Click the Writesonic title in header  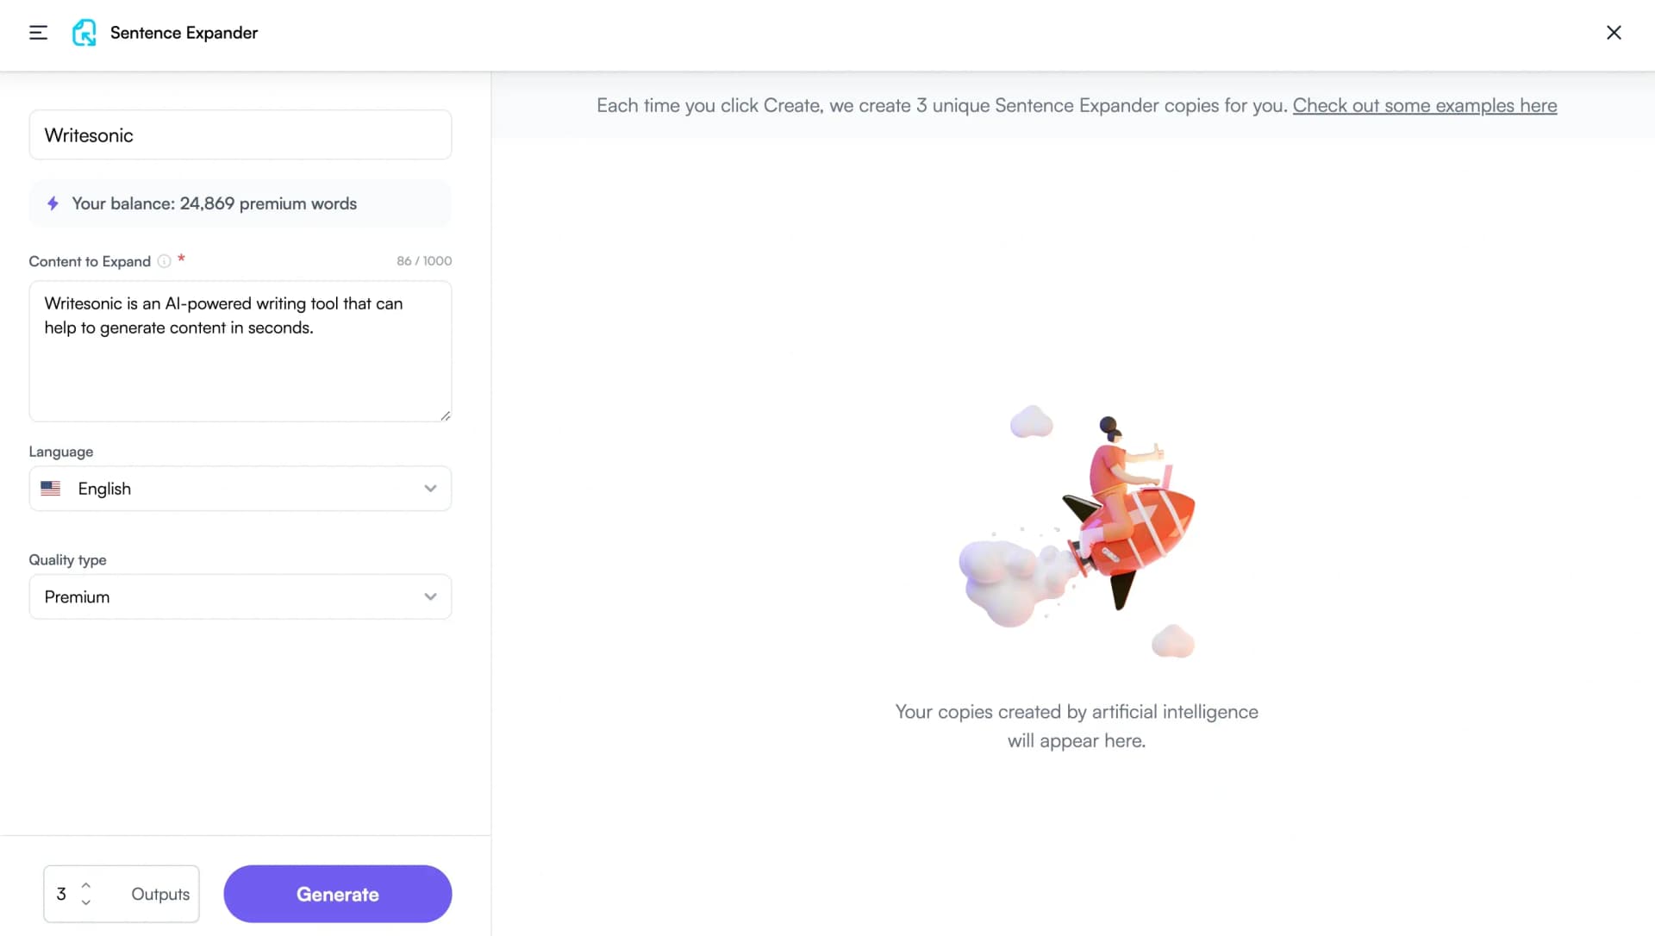coord(89,135)
